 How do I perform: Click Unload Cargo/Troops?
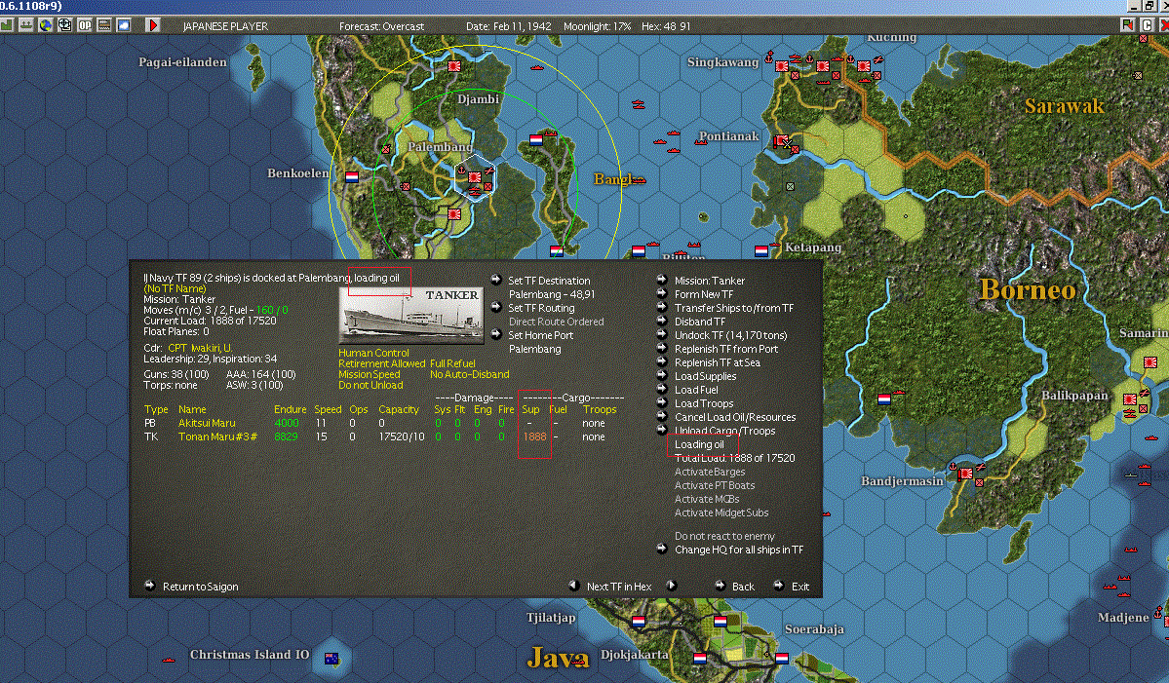coord(724,431)
